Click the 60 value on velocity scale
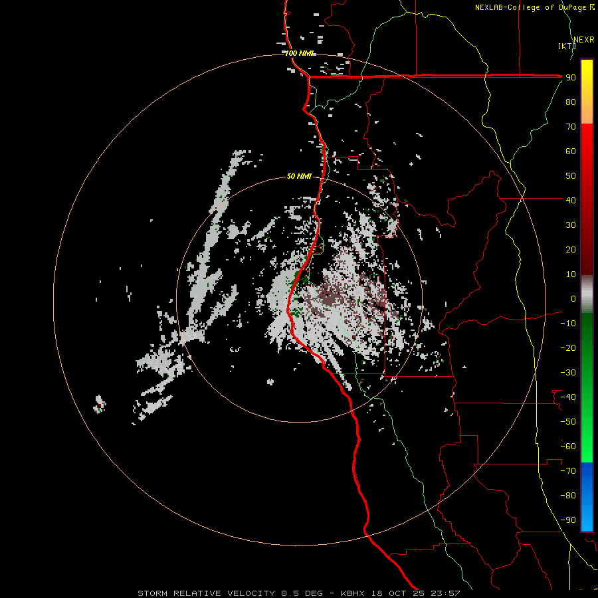Viewport: 598px width, 598px height. pyautogui.click(x=571, y=151)
